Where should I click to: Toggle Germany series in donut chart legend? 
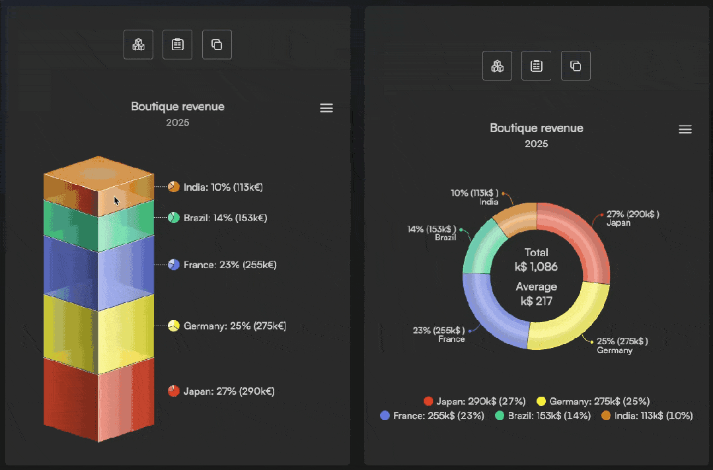point(593,401)
